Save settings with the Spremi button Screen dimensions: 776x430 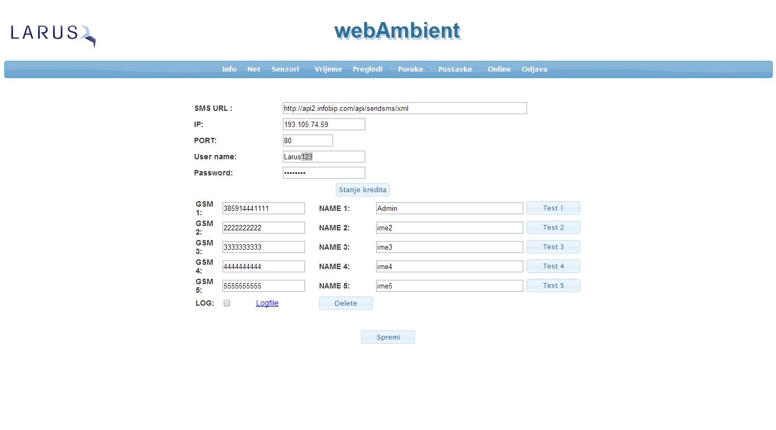tap(387, 337)
